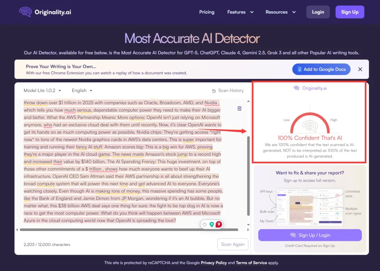380x271 pixels.
Task: Click the Login button in header
Action: (x=318, y=12)
